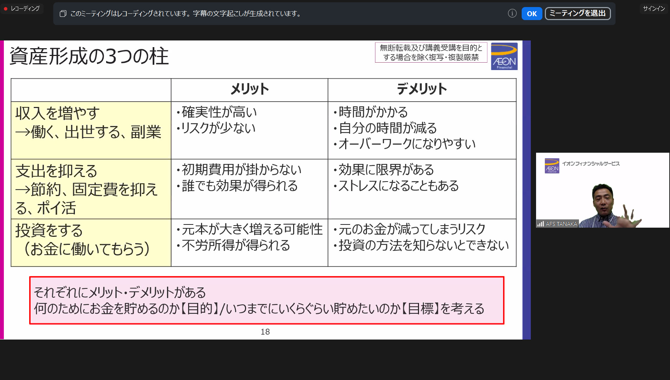This screenshot has width=670, height=380.
Task: Click the slide page number 18
Action: tap(265, 332)
